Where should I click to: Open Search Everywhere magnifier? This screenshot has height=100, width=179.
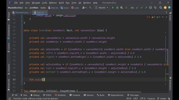pos(161,7)
